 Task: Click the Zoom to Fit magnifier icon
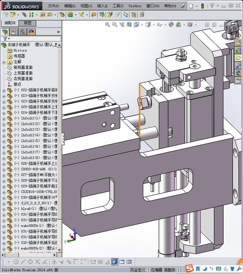107,25
